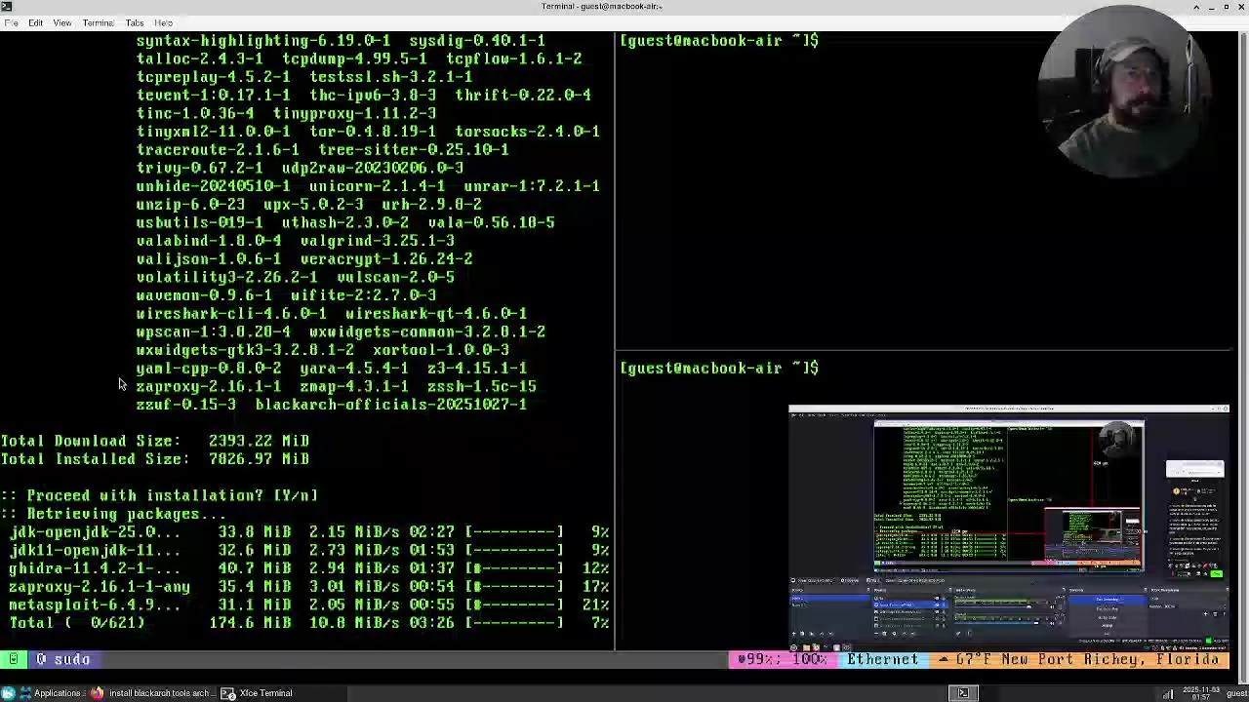Click the metasploit download progress bar
The height and width of the screenshot is (702, 1249).
click(514, 604)
